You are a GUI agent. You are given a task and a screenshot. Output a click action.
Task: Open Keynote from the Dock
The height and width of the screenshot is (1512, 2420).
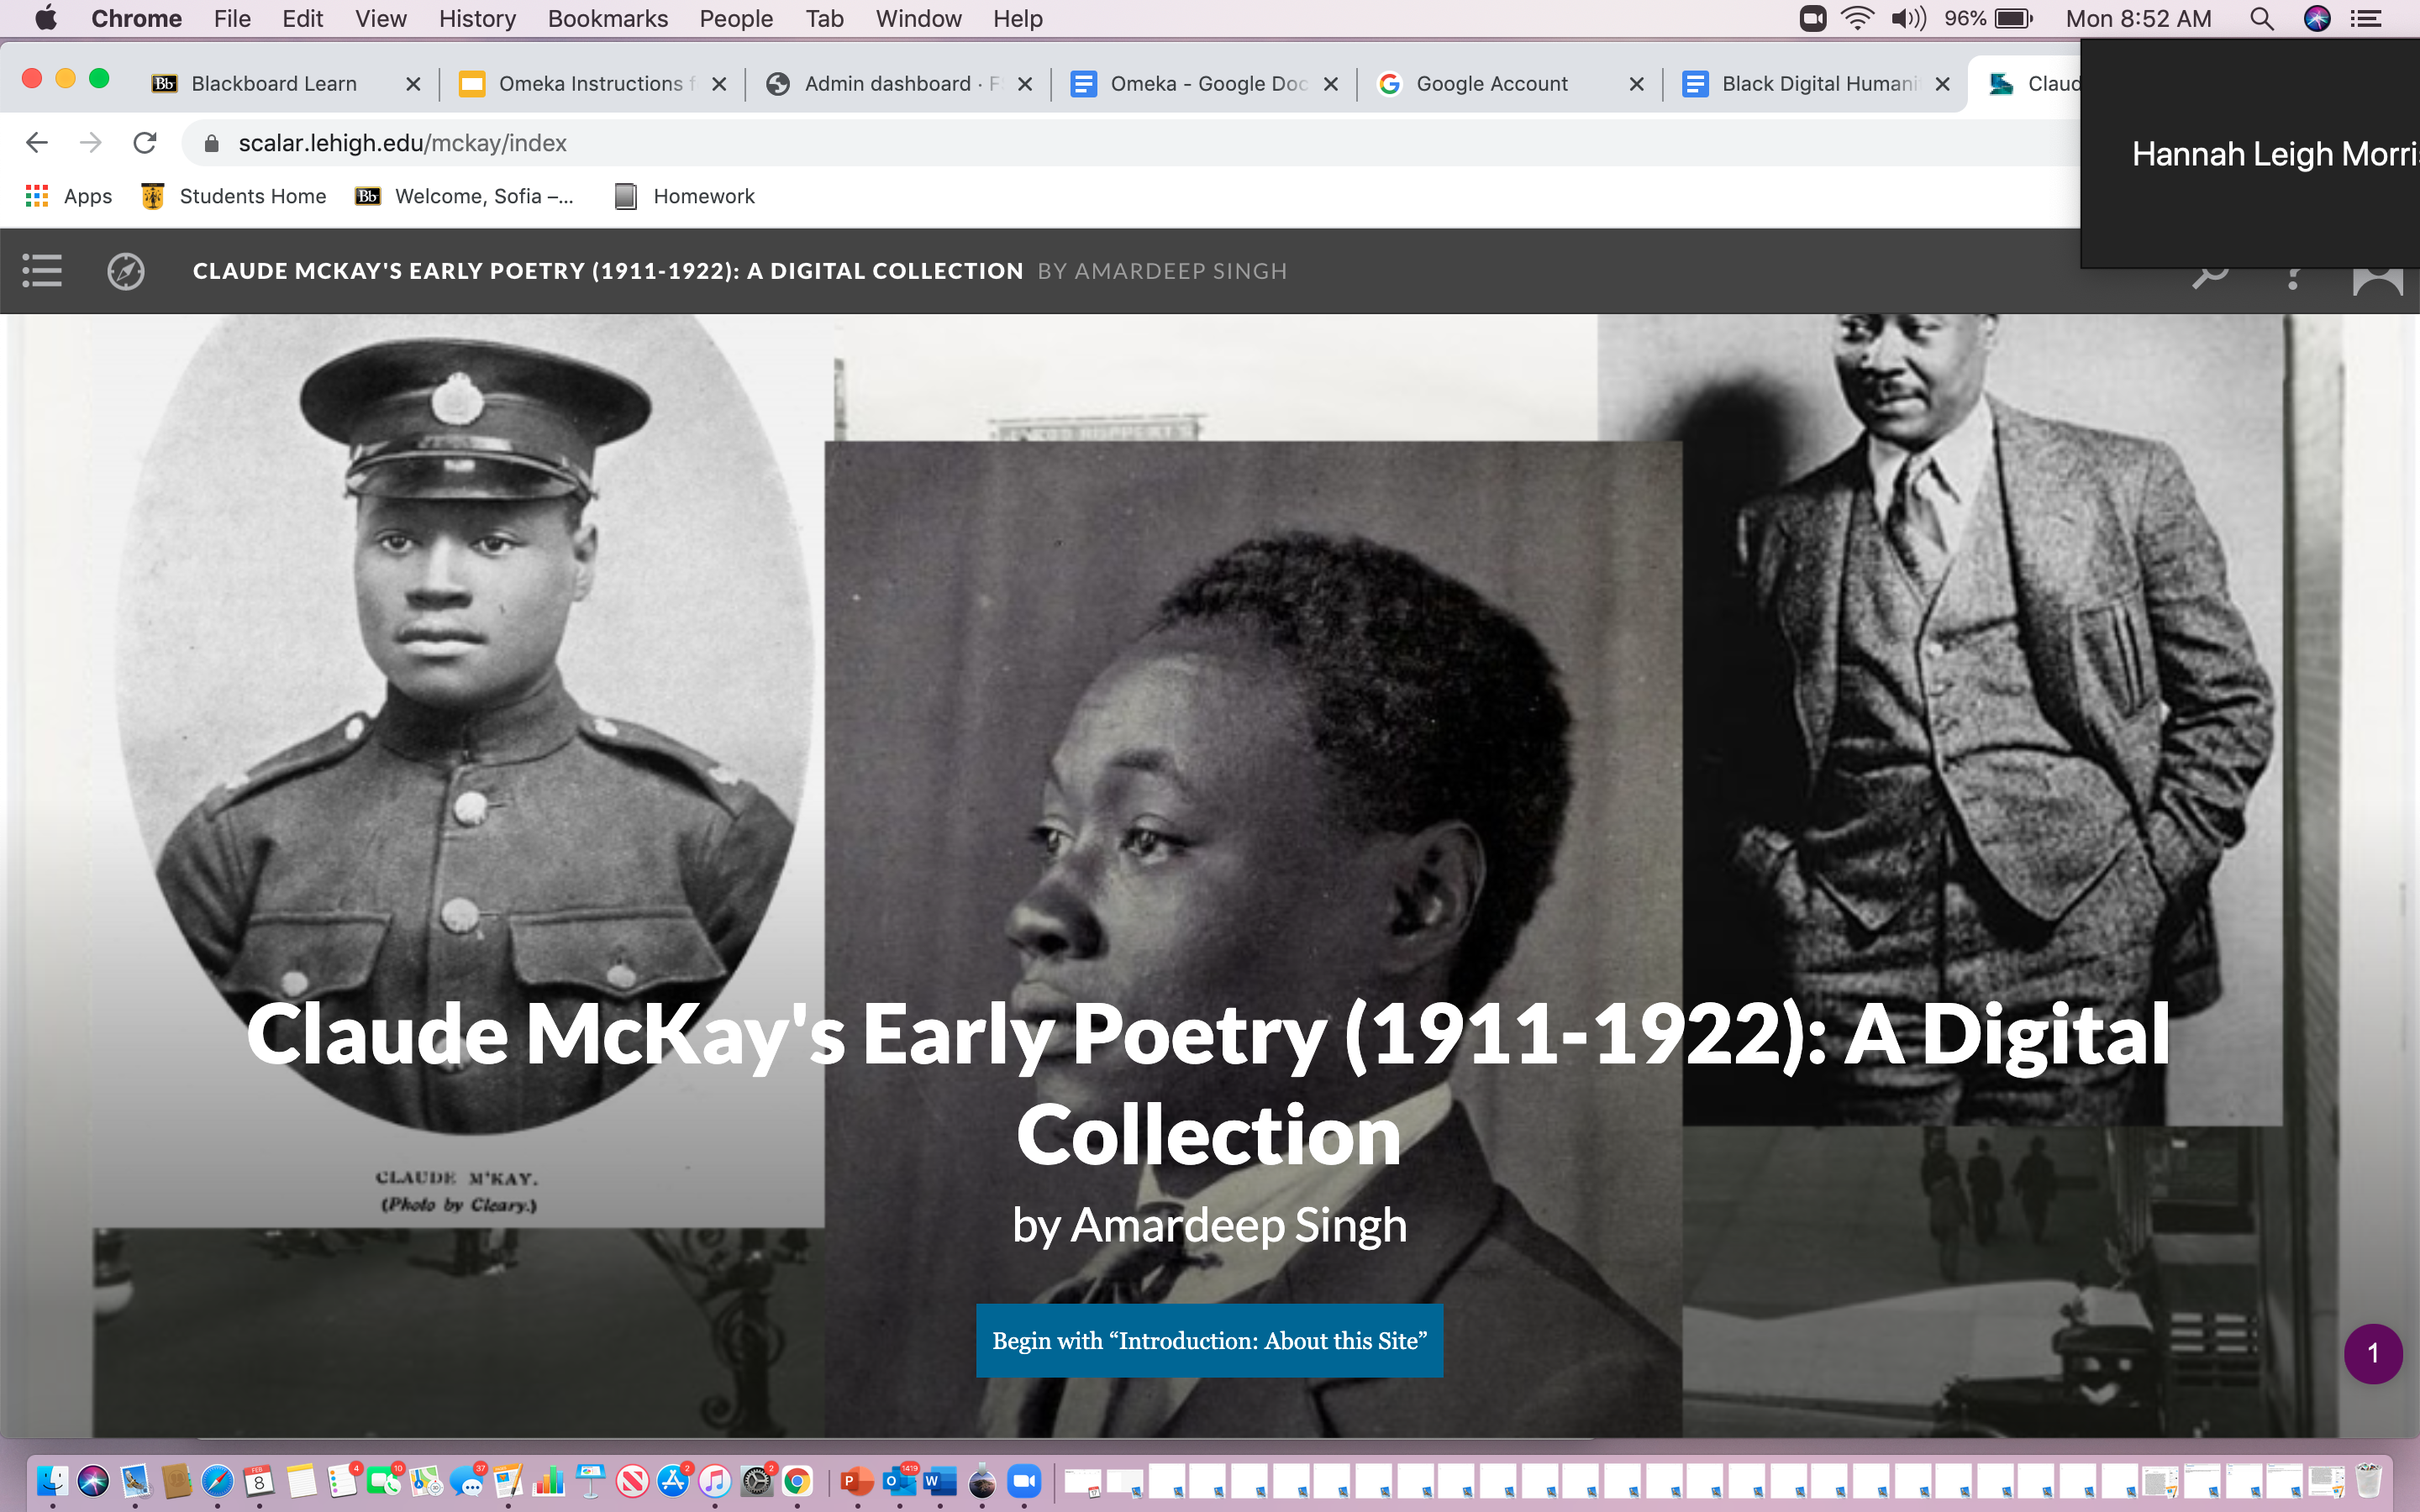(591, 1481)
